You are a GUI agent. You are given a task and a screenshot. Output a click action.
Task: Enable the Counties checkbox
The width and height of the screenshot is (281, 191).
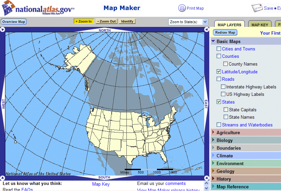click(x=219, y=56)
